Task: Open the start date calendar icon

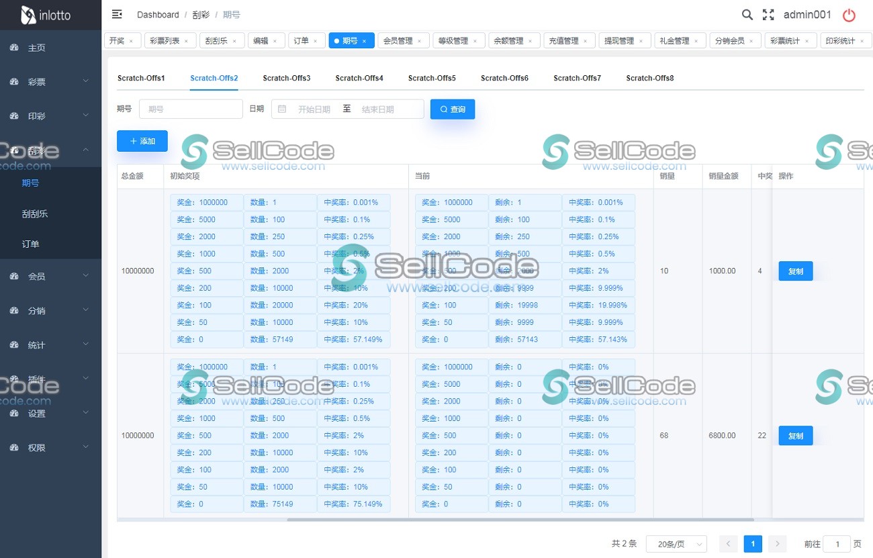Action: coord(281,108)
